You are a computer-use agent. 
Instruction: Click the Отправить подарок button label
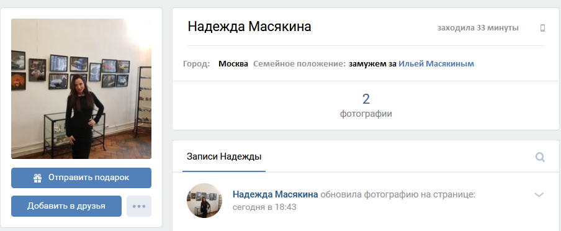(89, 178)
